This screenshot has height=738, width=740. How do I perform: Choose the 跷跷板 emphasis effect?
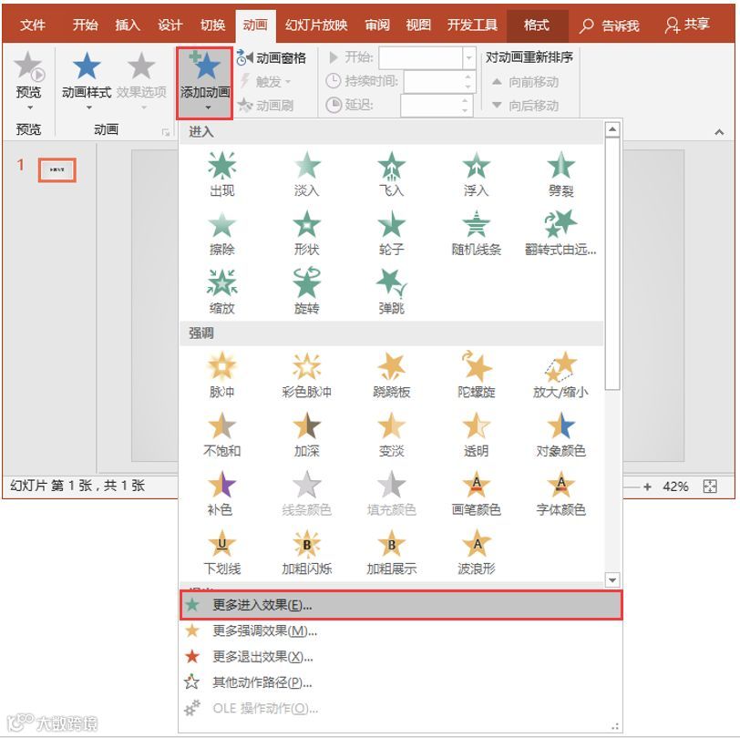point(391,375)
